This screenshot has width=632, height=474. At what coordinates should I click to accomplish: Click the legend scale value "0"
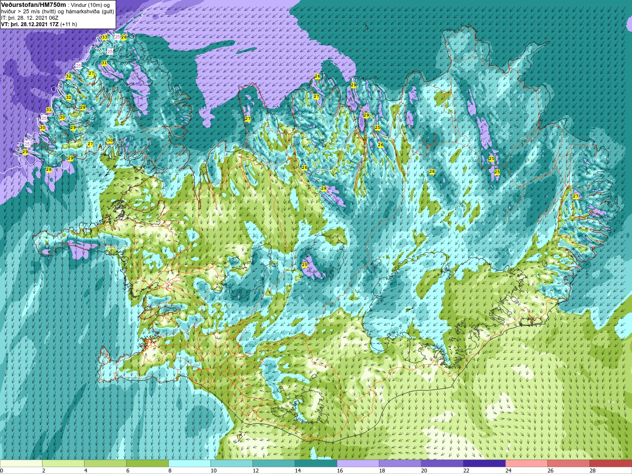pyautogui.click(x=2, y=471)
